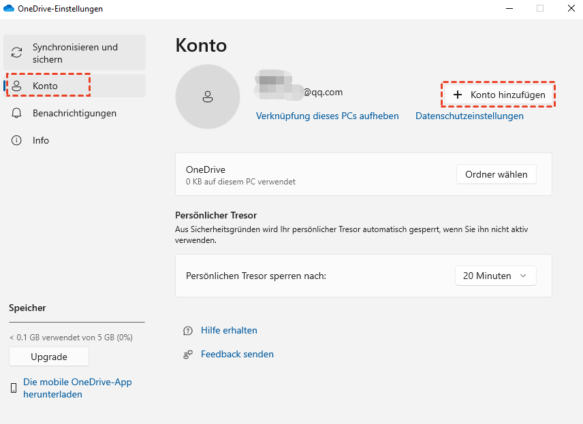Open Datenschutzeinstellungen link

(469, 116)
